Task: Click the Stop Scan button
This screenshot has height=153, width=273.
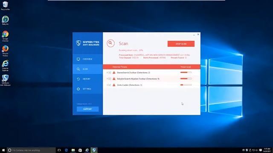Action: 181,44
